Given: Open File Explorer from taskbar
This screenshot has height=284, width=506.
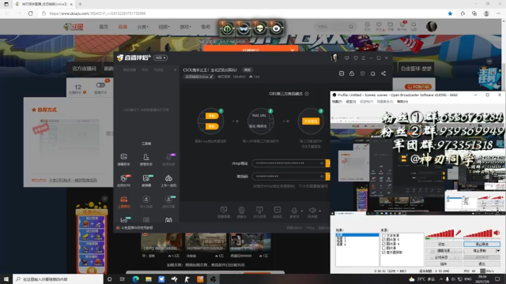Looking at the screenshot, I should pyautogui.click(x=149, y=278).
